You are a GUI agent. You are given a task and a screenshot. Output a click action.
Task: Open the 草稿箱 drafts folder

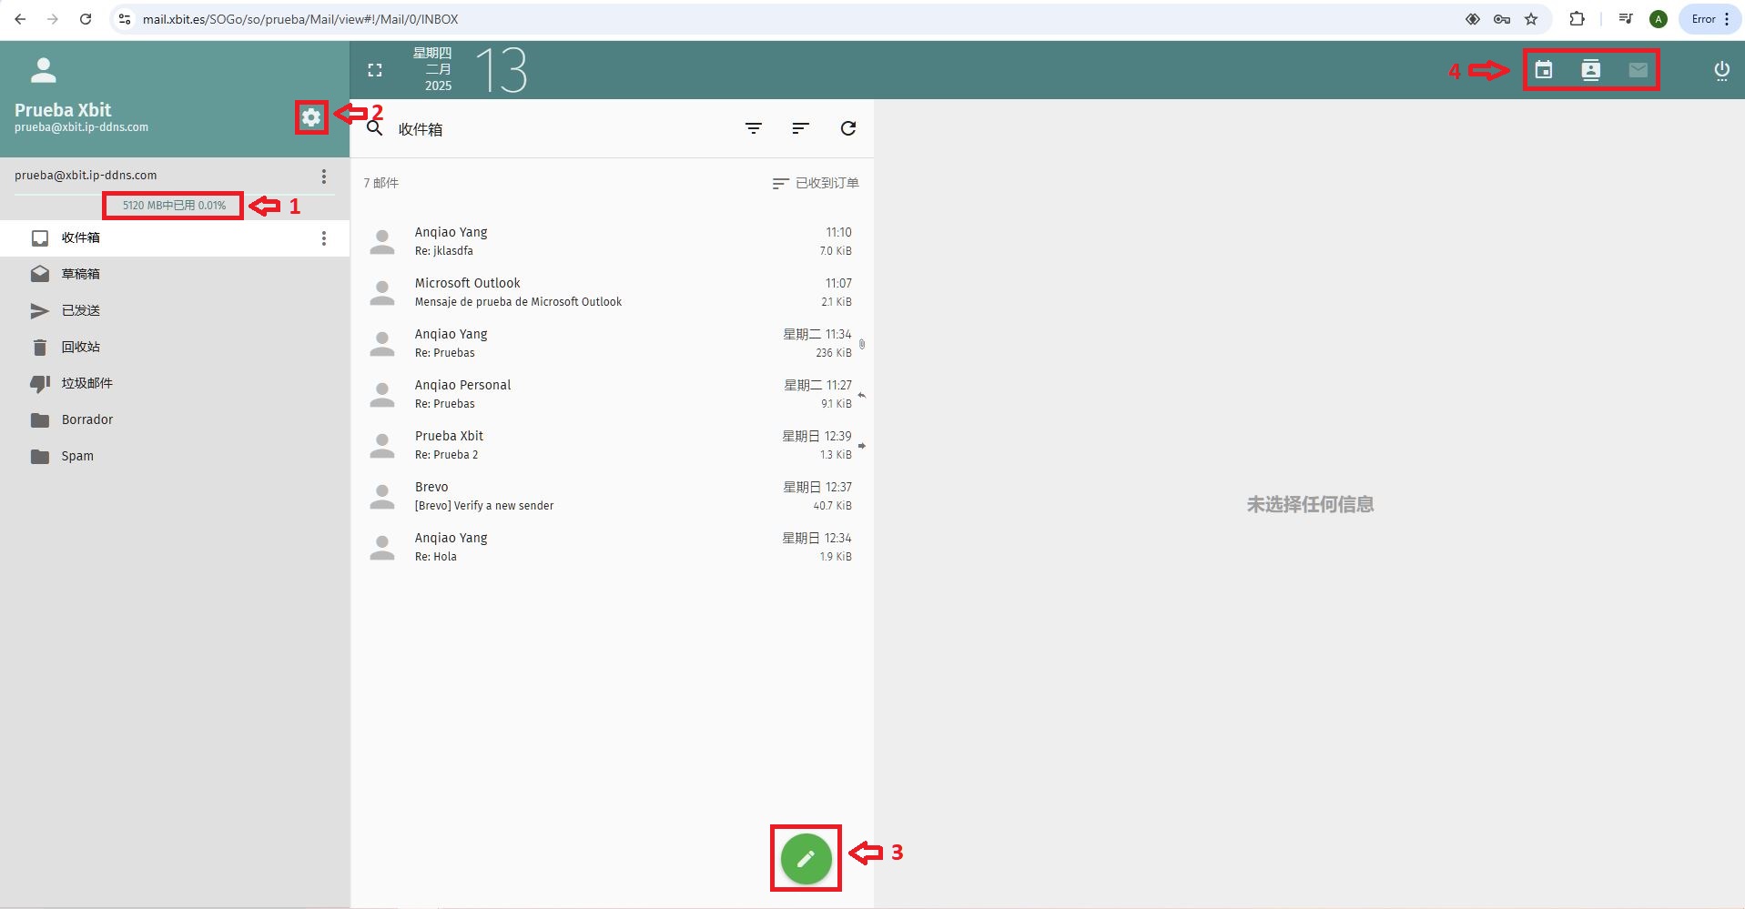(x=175, y=274)
